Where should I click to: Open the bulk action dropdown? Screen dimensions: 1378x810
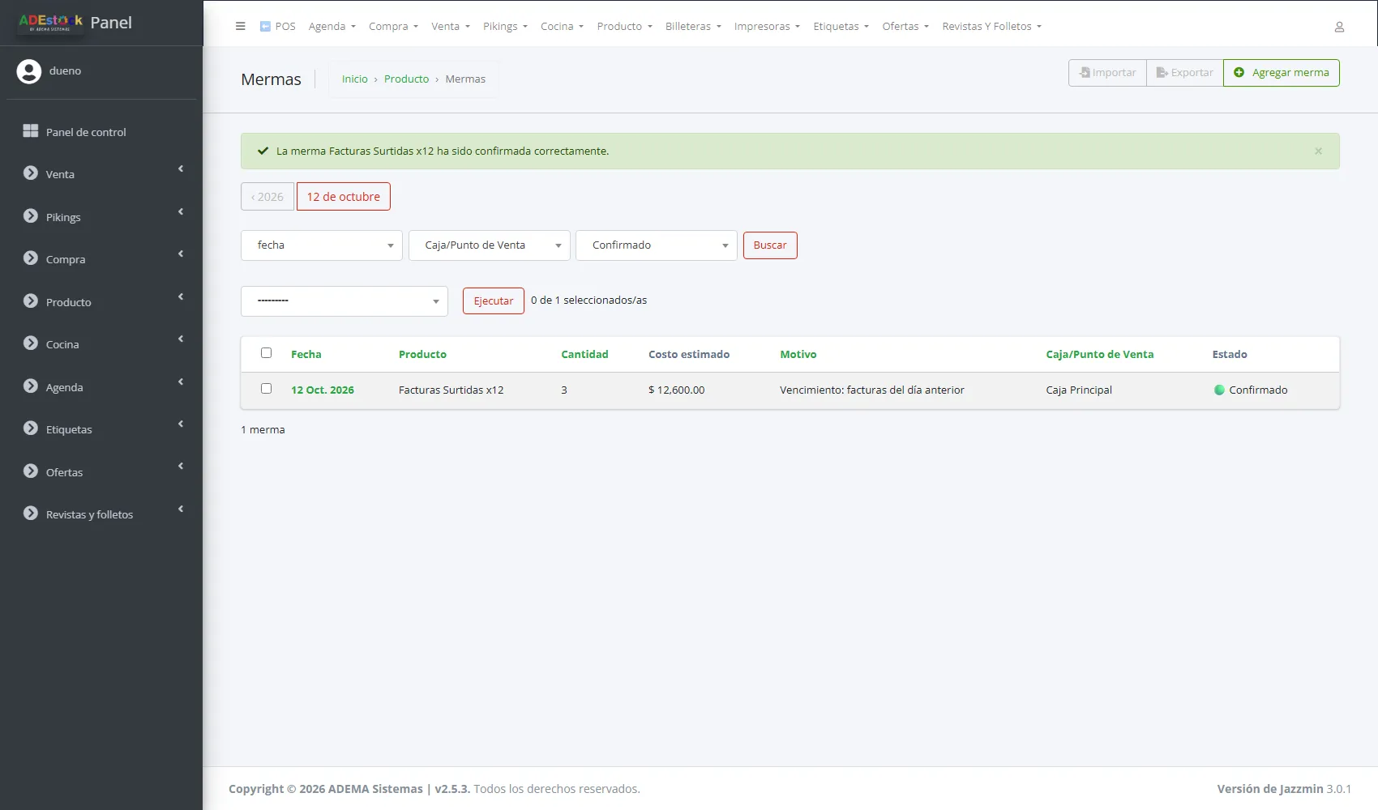coord(344,301)
